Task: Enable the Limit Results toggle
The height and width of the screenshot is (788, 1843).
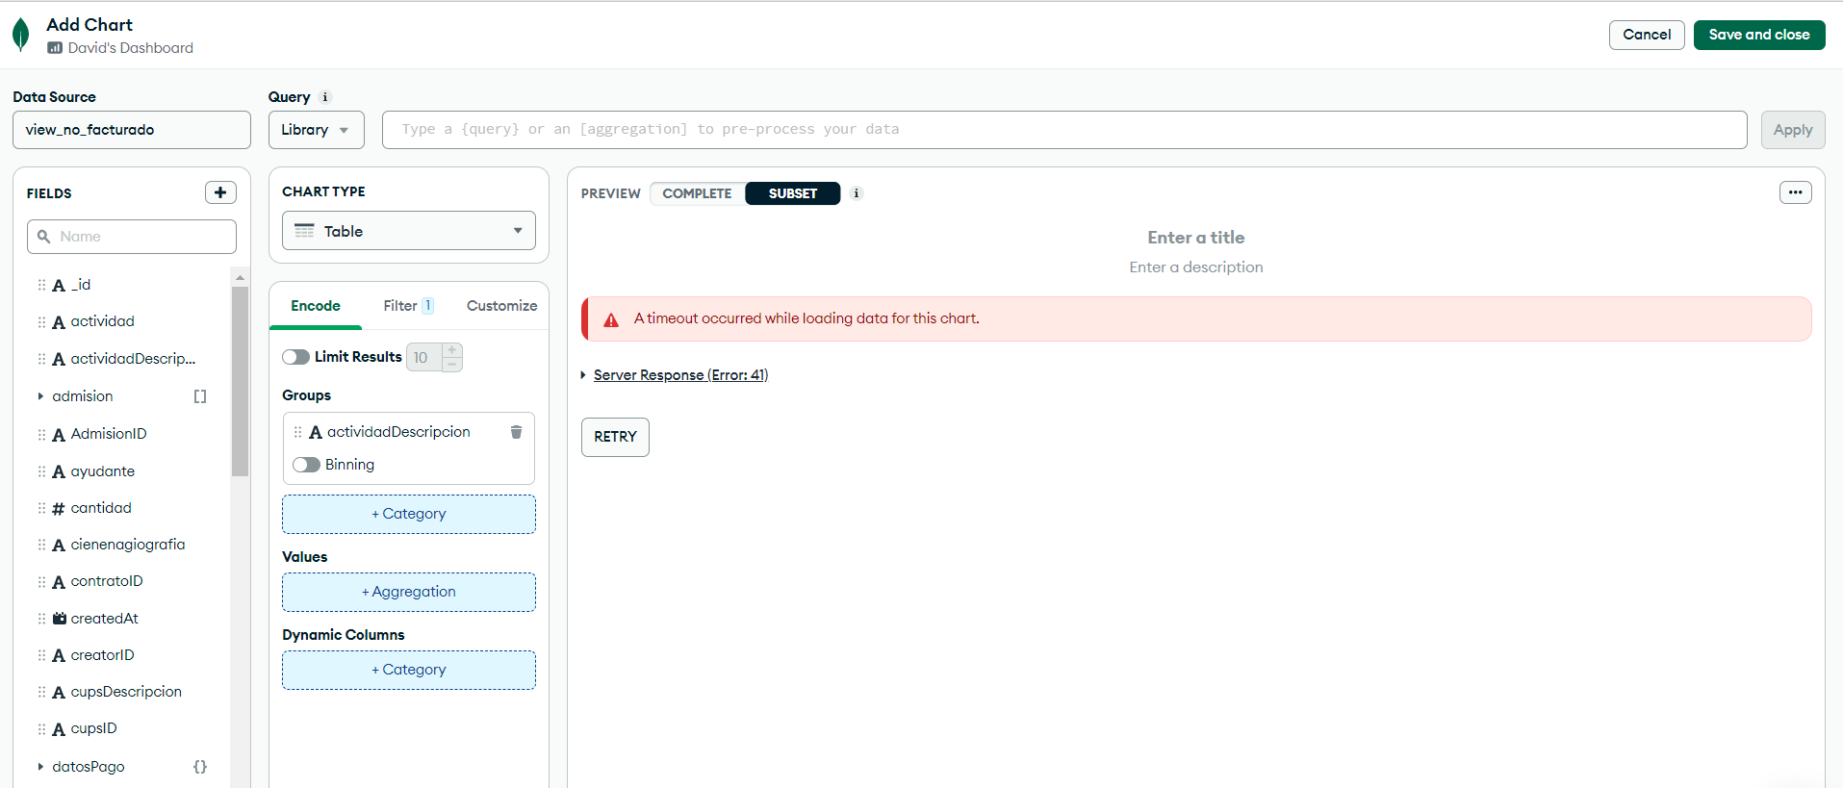Action: (x=295, y=357)
